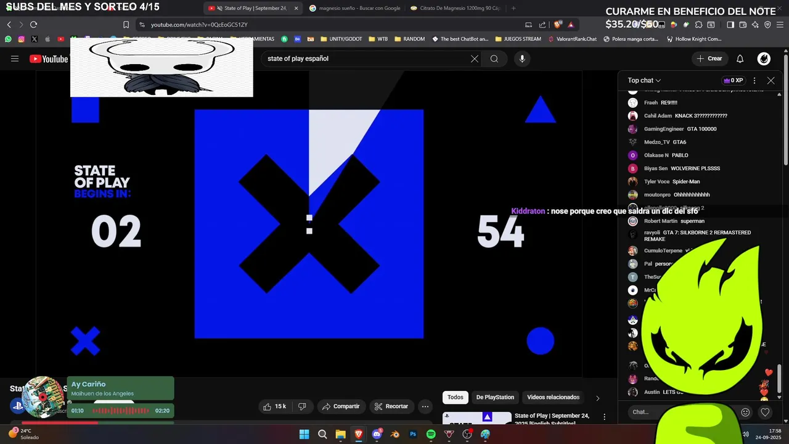Open the account avatar menu
The width and height of the screenshot is (789, 444).
tap(764, 59)
